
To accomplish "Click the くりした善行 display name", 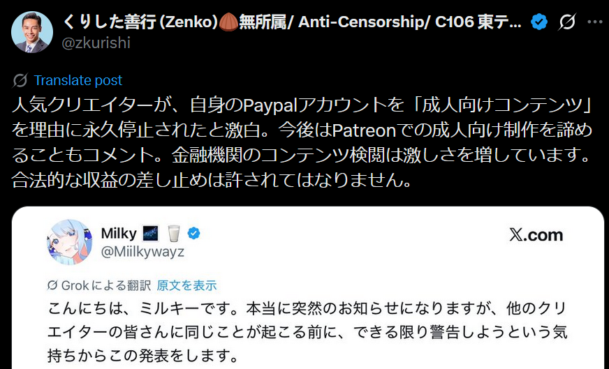I will [110, 22].
